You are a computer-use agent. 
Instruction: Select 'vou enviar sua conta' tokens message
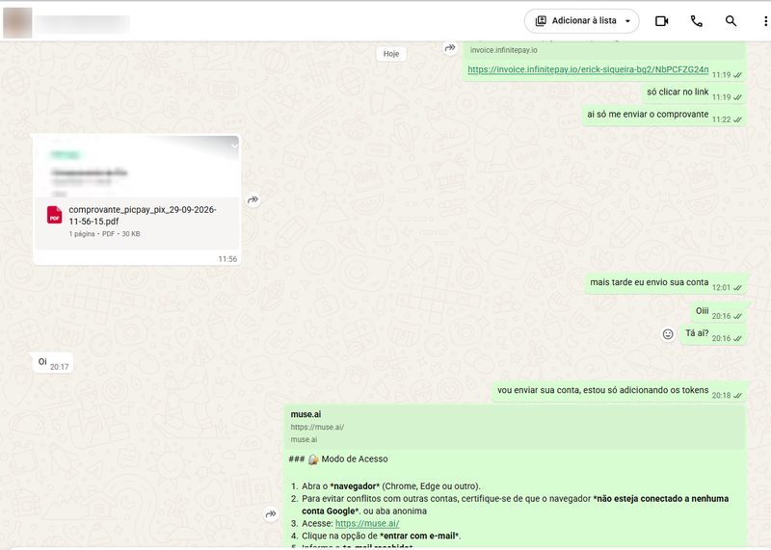619,391
